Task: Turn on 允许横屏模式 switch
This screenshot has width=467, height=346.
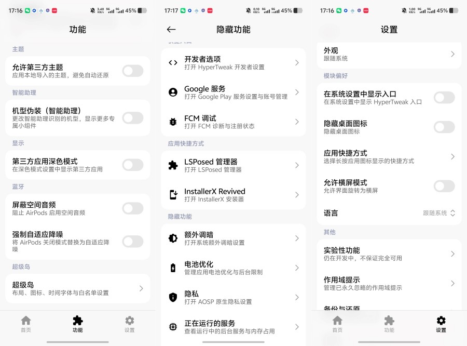Action: pyautogui.click(x=444, y=186)
